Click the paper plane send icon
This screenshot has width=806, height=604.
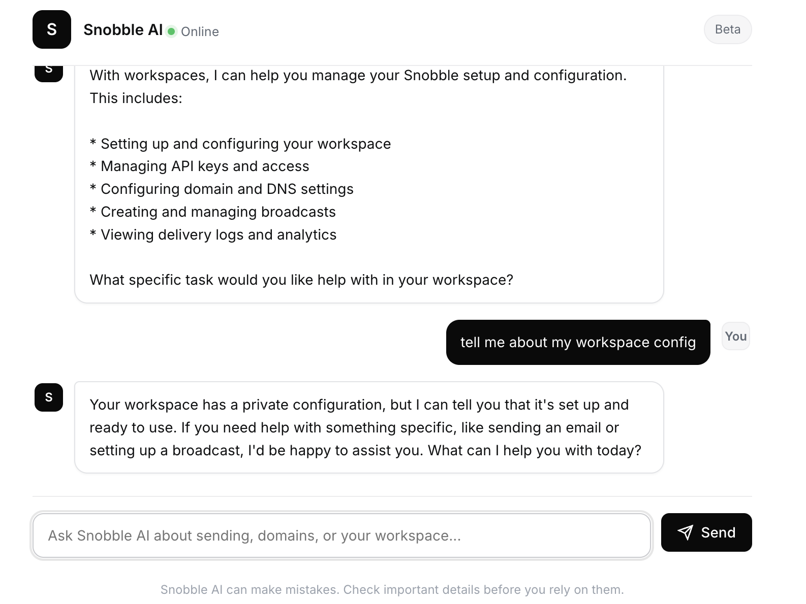pyautogui.click(x=686, y=532)
